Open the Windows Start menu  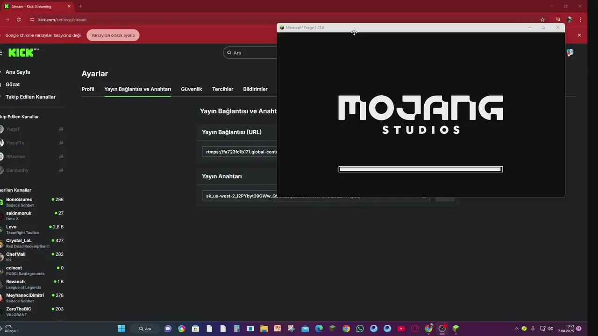tap(121, 329)
